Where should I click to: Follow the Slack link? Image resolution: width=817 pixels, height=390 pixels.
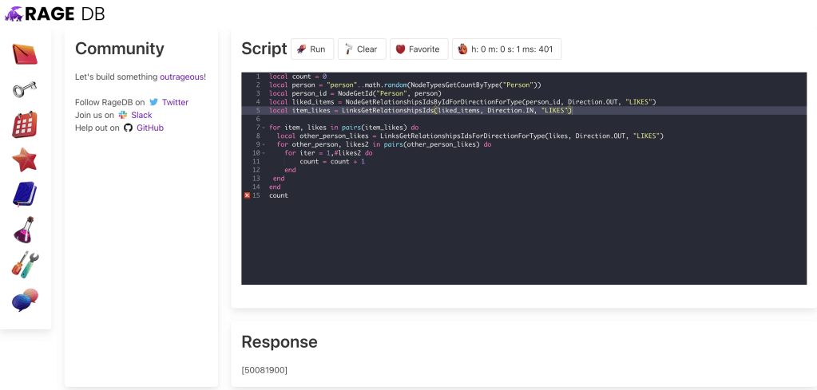(141, 115)
